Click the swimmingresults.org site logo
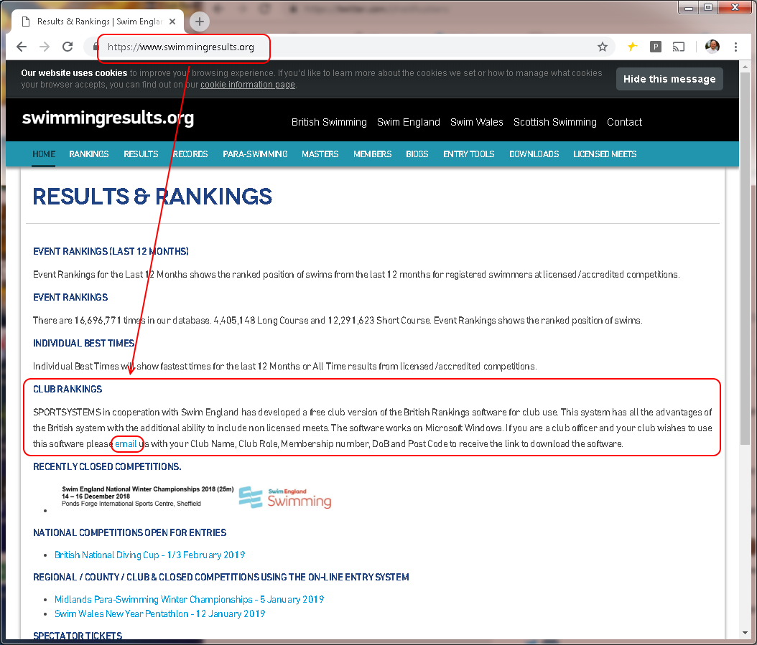The height and width of the screenshot is (645, 757). point(108,118)
